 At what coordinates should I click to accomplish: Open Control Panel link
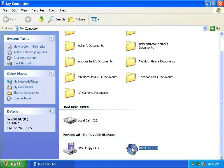click(x=22, y=98)
